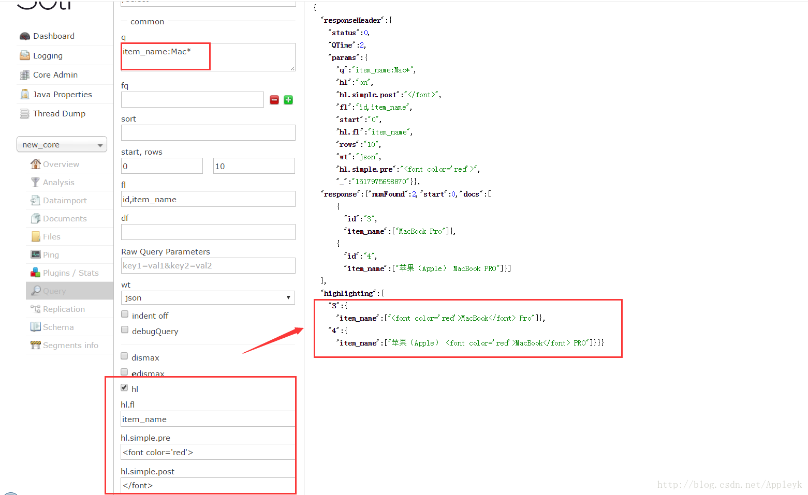Open the Schema link
808x495 pixels.
coord(58,327)
